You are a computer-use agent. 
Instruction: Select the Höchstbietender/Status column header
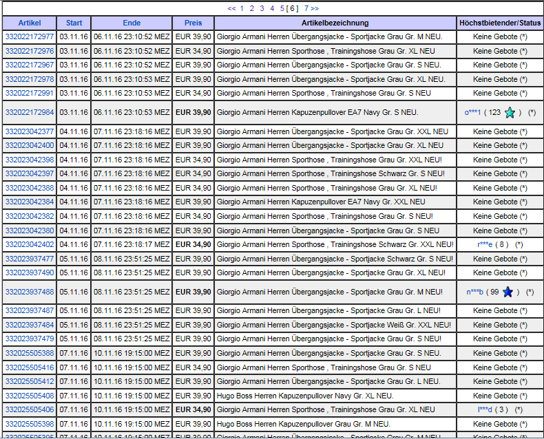[x=500, y=23]
